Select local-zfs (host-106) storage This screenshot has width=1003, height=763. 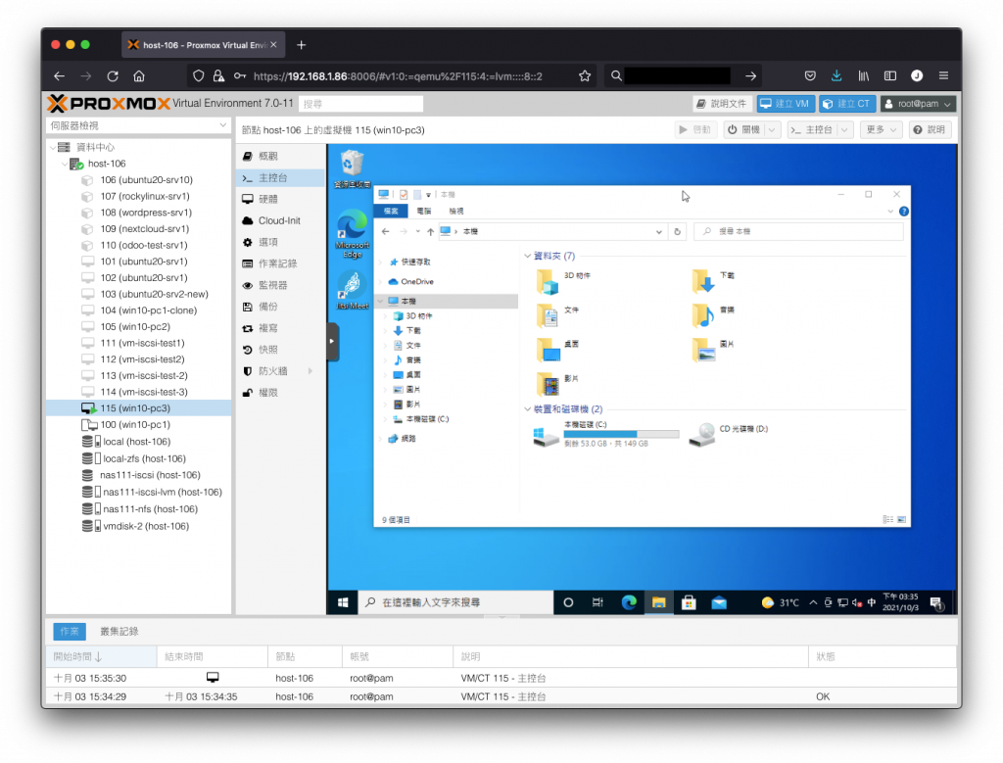(138, 458)
